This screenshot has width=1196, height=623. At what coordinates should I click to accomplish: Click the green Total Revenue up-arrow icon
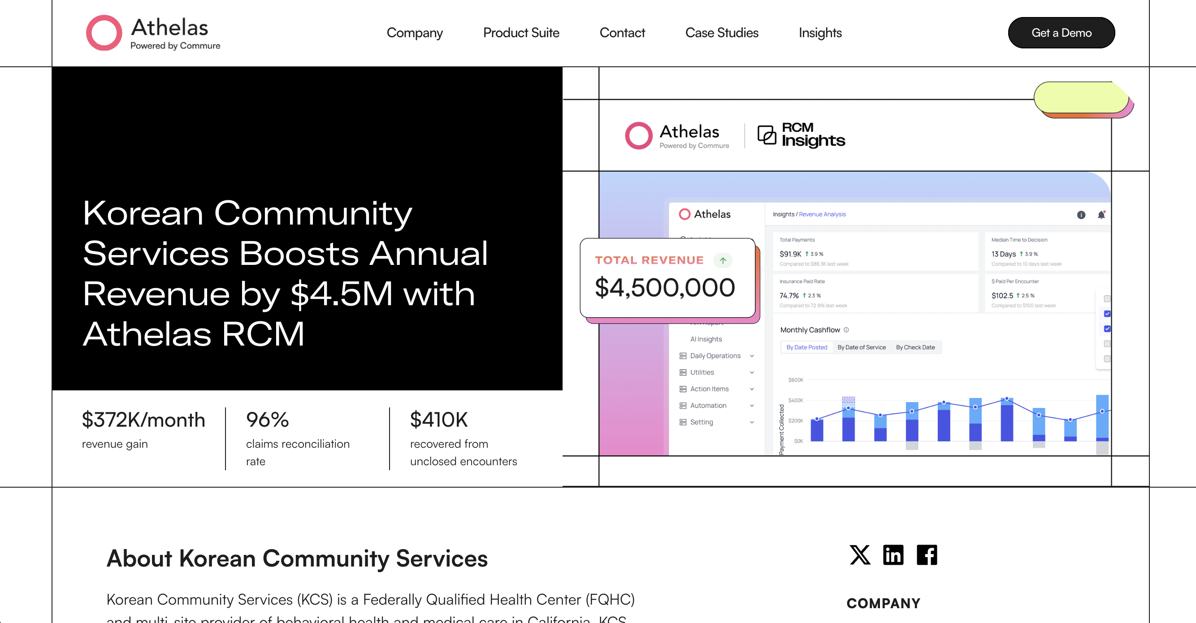723,260
